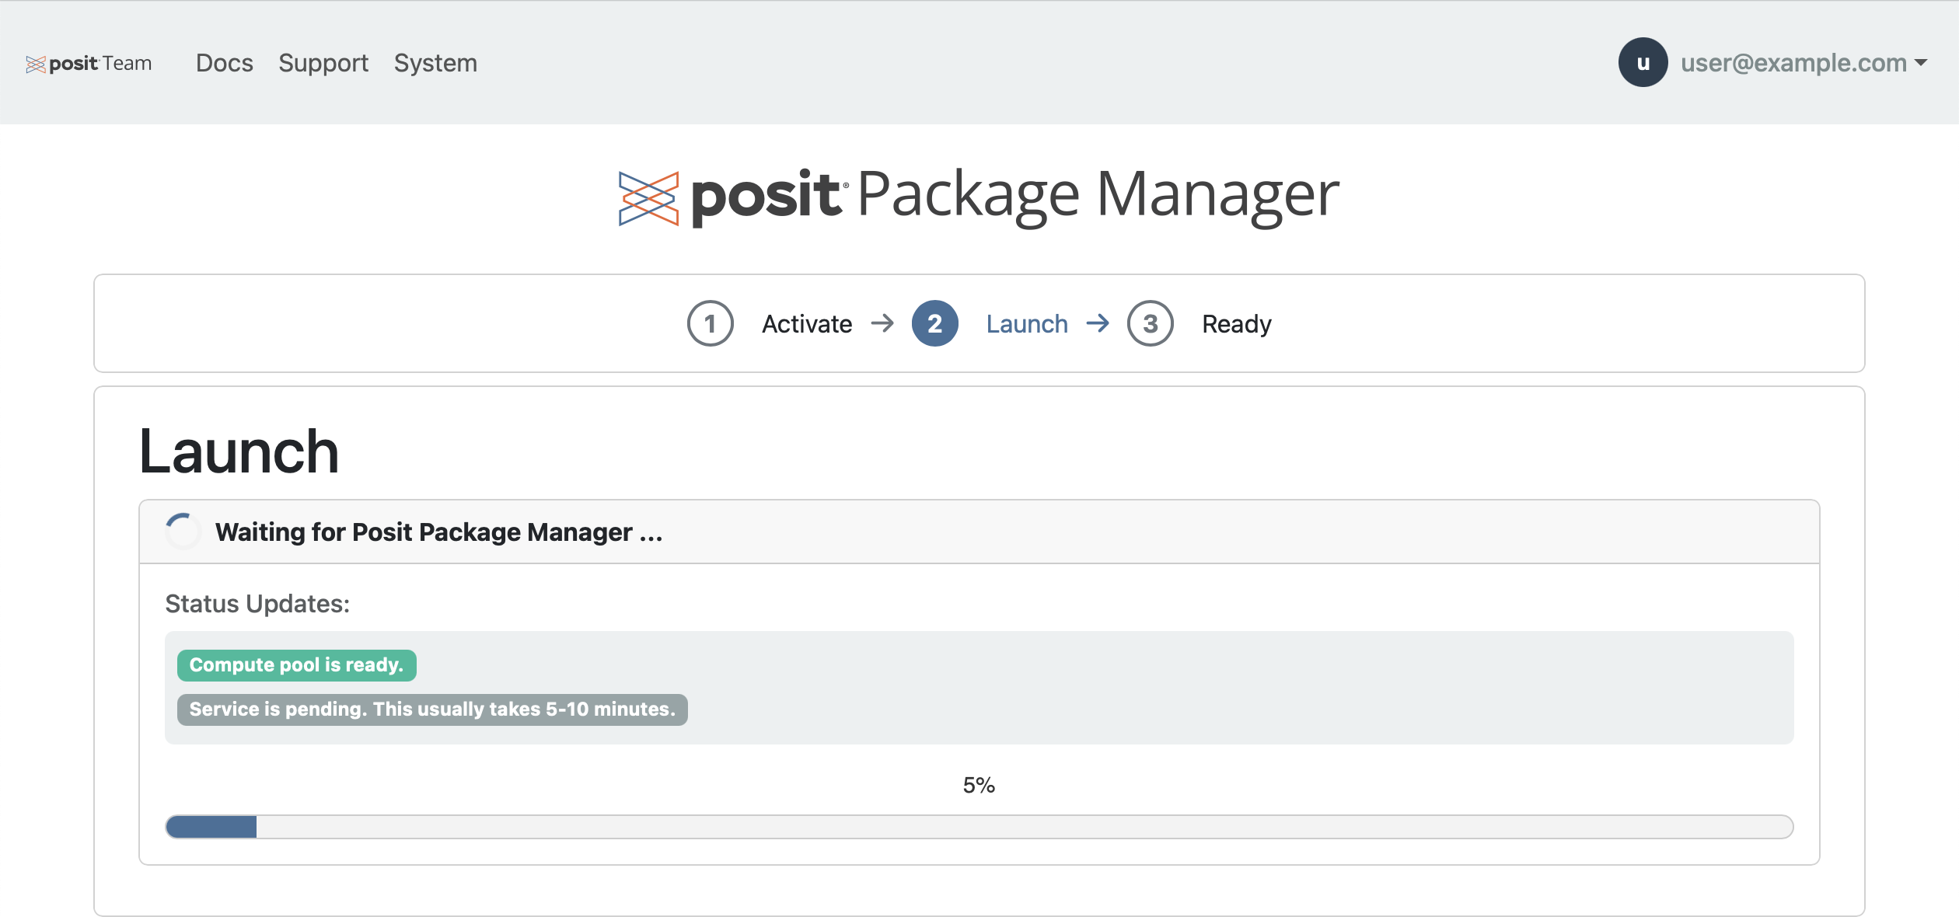Screen dimensions: 1959x917
Task: Click the Launch step link
Action: pyautogui.click(x=1026, y=323)
